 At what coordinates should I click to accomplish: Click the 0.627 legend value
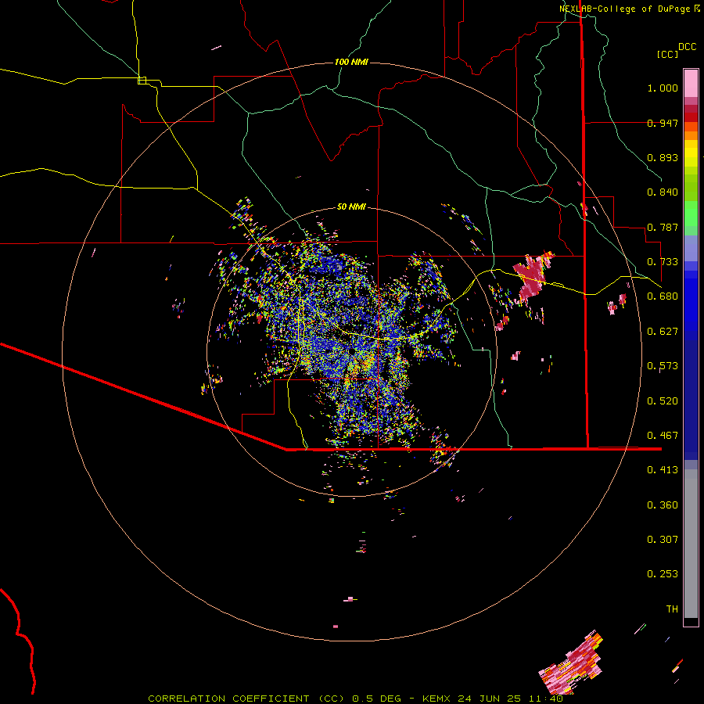pos(663,332)
